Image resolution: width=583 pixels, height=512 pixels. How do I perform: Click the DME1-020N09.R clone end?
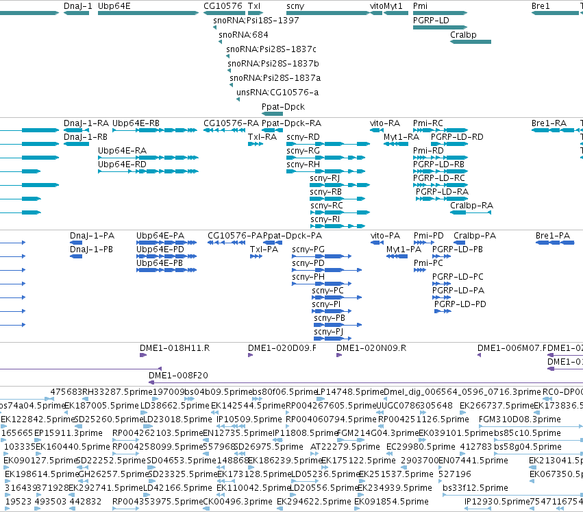pos(339,355)
